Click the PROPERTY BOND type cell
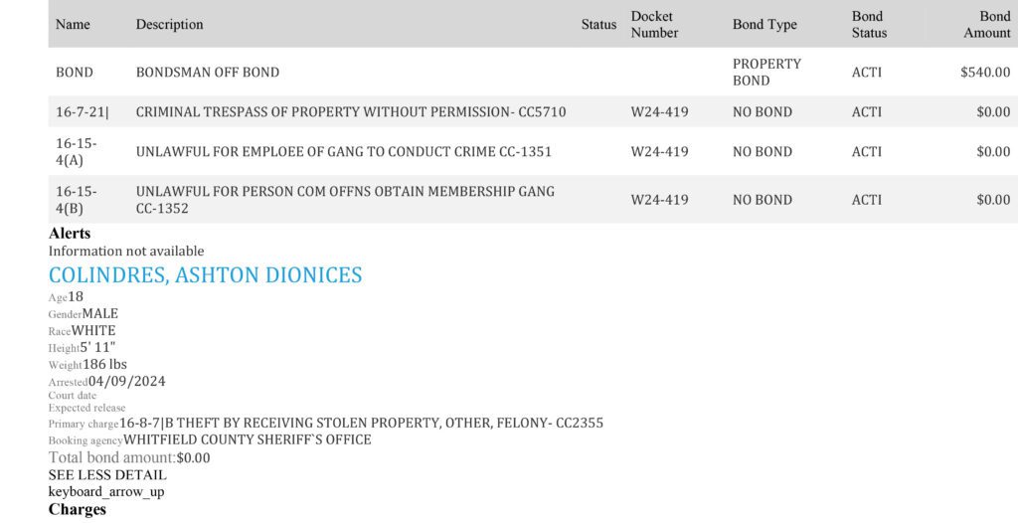Image resolution: width=1018 pixels, height=523 pixels. pyautogui.click(x=766, y=73)
